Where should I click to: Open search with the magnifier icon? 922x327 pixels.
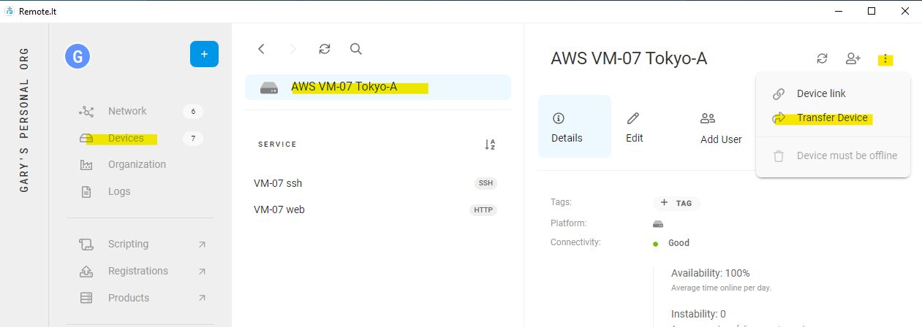point(356,49)
